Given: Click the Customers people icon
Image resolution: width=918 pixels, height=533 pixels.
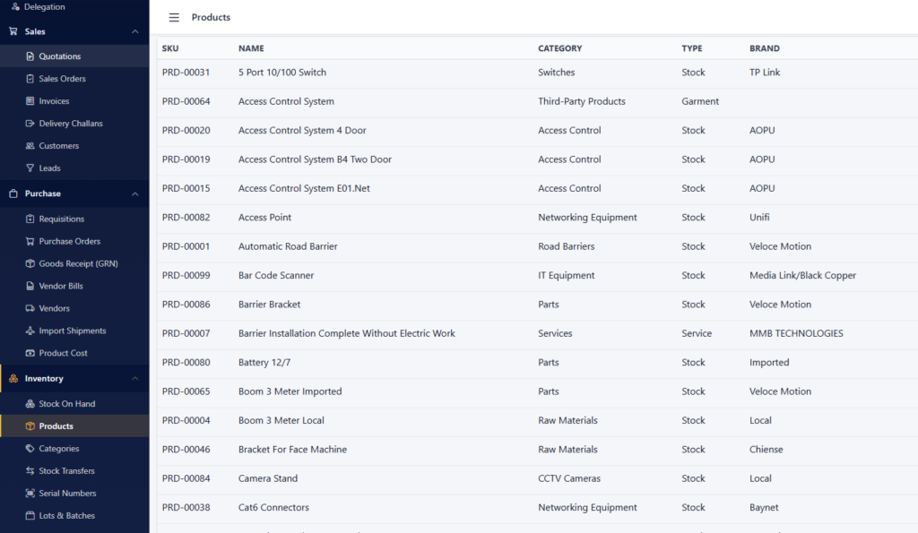Looking at the screenshot, I should point(30,146).
